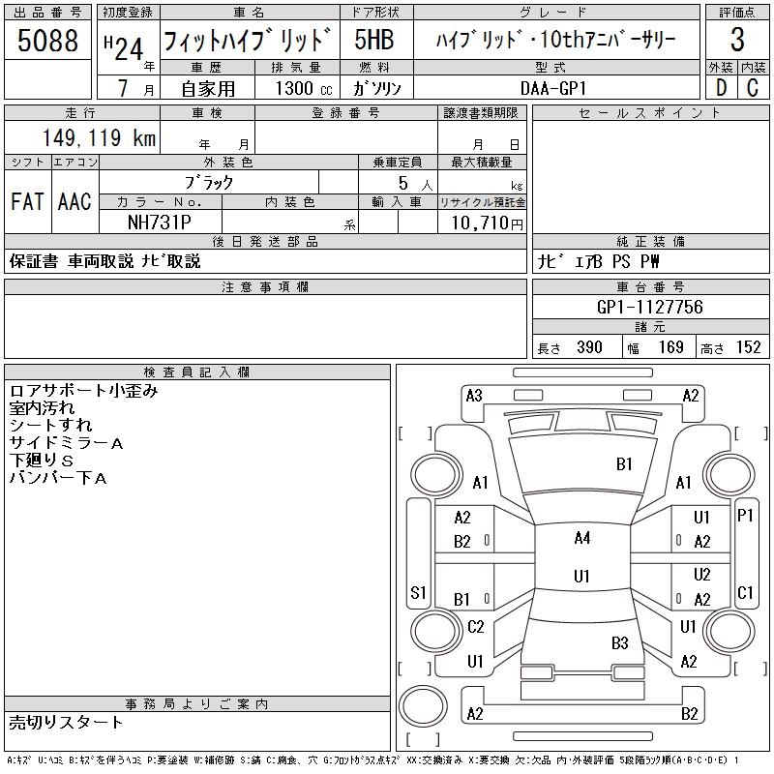774x774 pixels.
Task: Click inspector note サイドミラーA
Action: pos(66,443)
